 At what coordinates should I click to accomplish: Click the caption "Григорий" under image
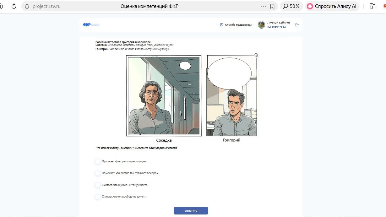pyautogui.click(x=232, y=140)
